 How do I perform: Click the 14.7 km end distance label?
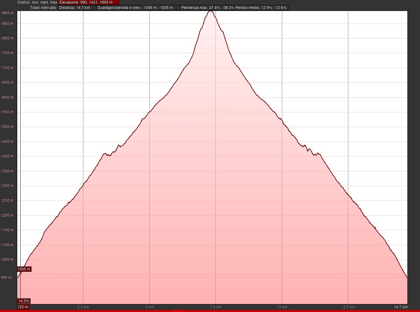coord(401,307)
